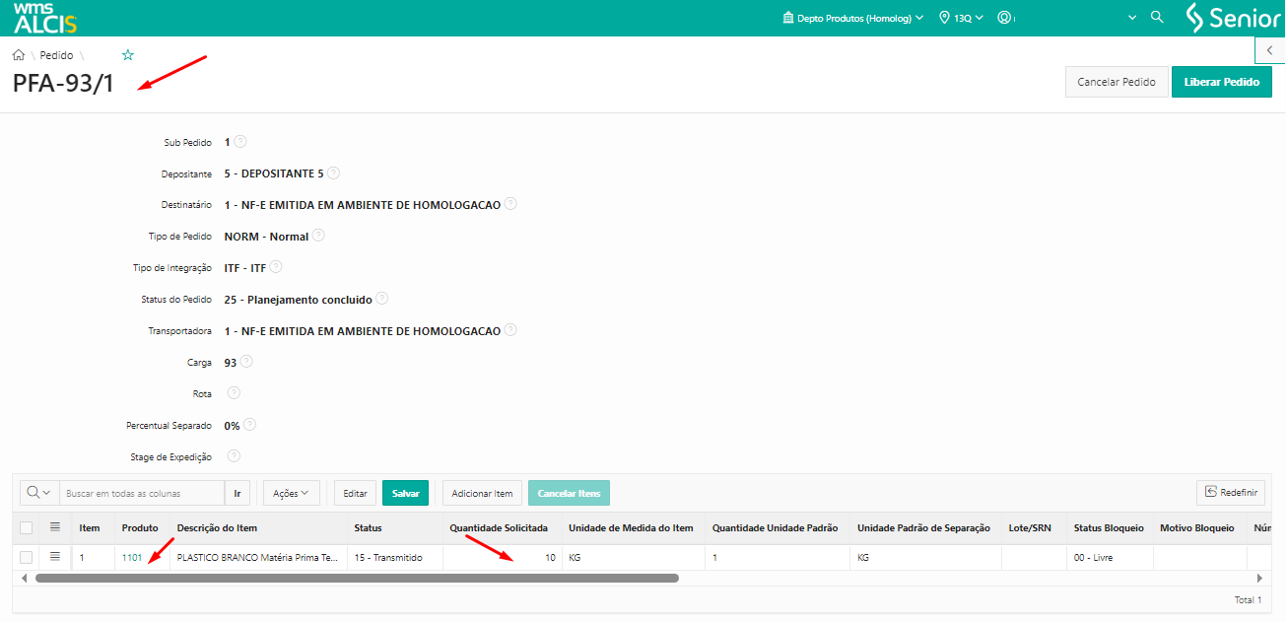Show help for Percentual Separado field
This screenshot has width=1288, height=622.
(249, 425)
